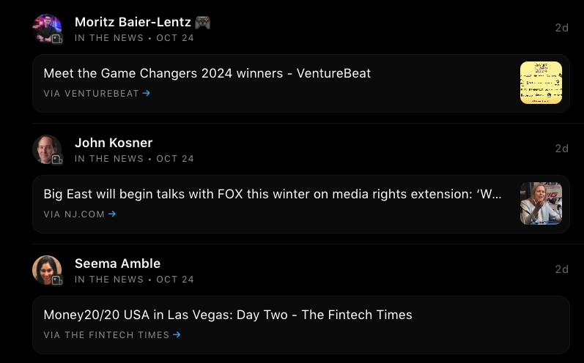This screenshot has height=363, width=584.
Task: Open the Big East FOX media rights headline
Action: coord(273,195)
